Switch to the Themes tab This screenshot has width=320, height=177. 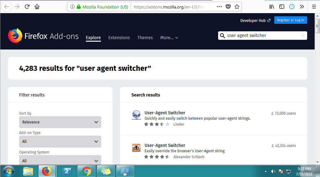click(x=145, y=38)
